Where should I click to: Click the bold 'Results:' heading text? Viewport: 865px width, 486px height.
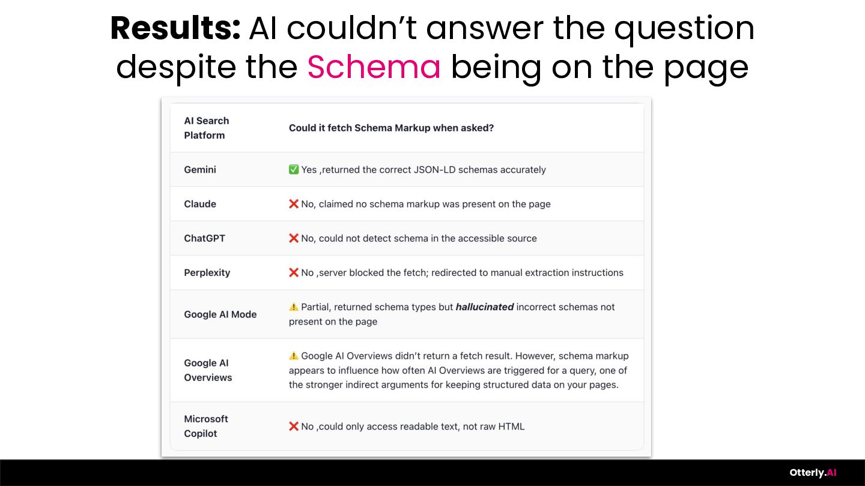pyautogui.click(x=175, y=28)
